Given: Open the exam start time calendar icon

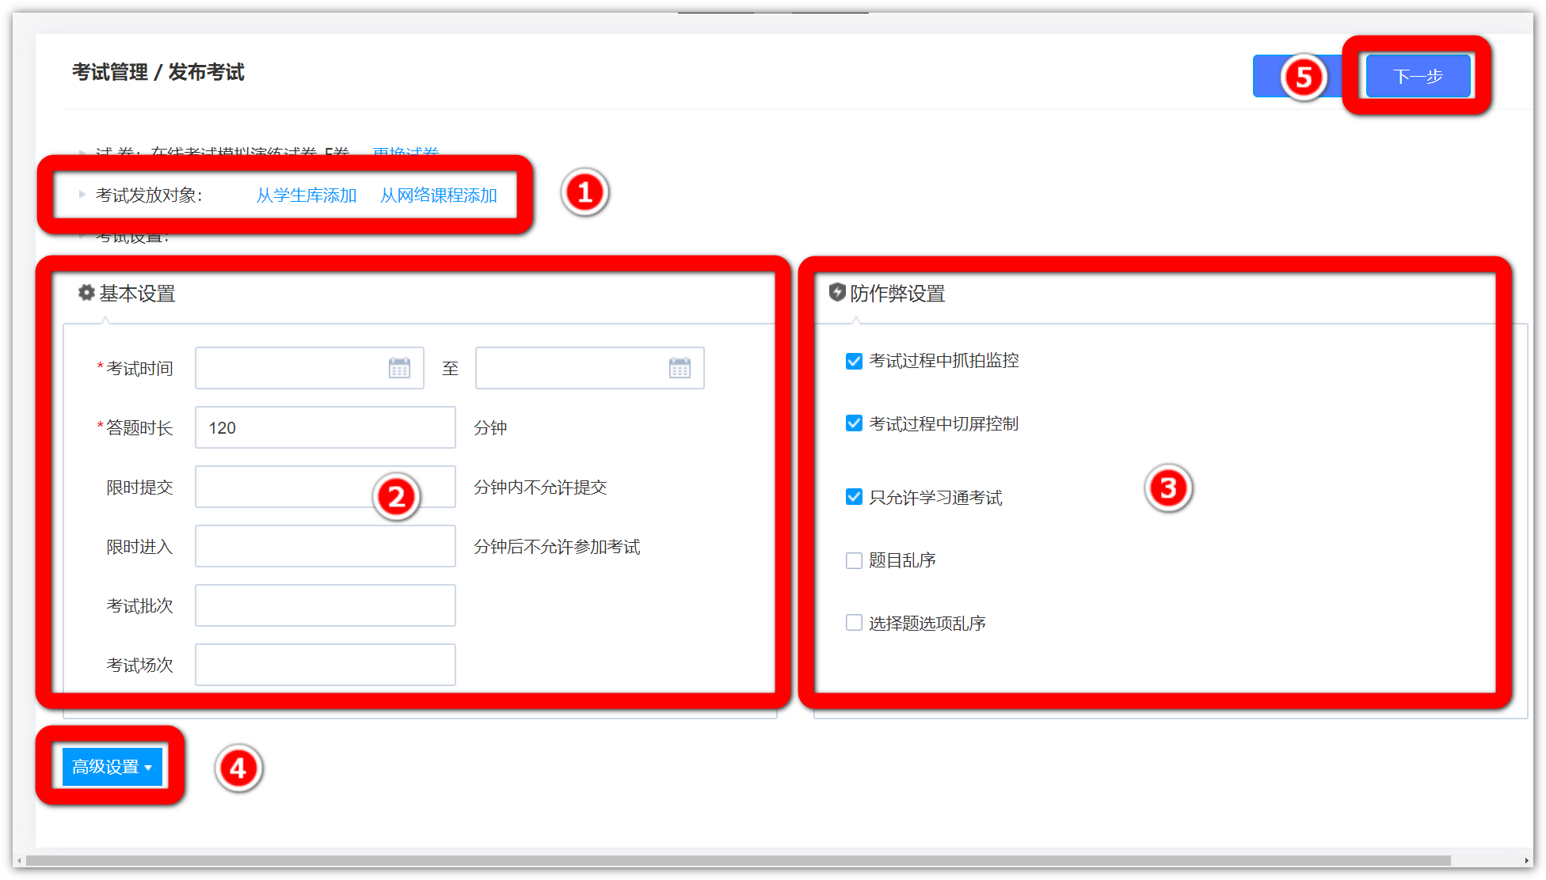Looking at the screenshot, I should point(399,368).
